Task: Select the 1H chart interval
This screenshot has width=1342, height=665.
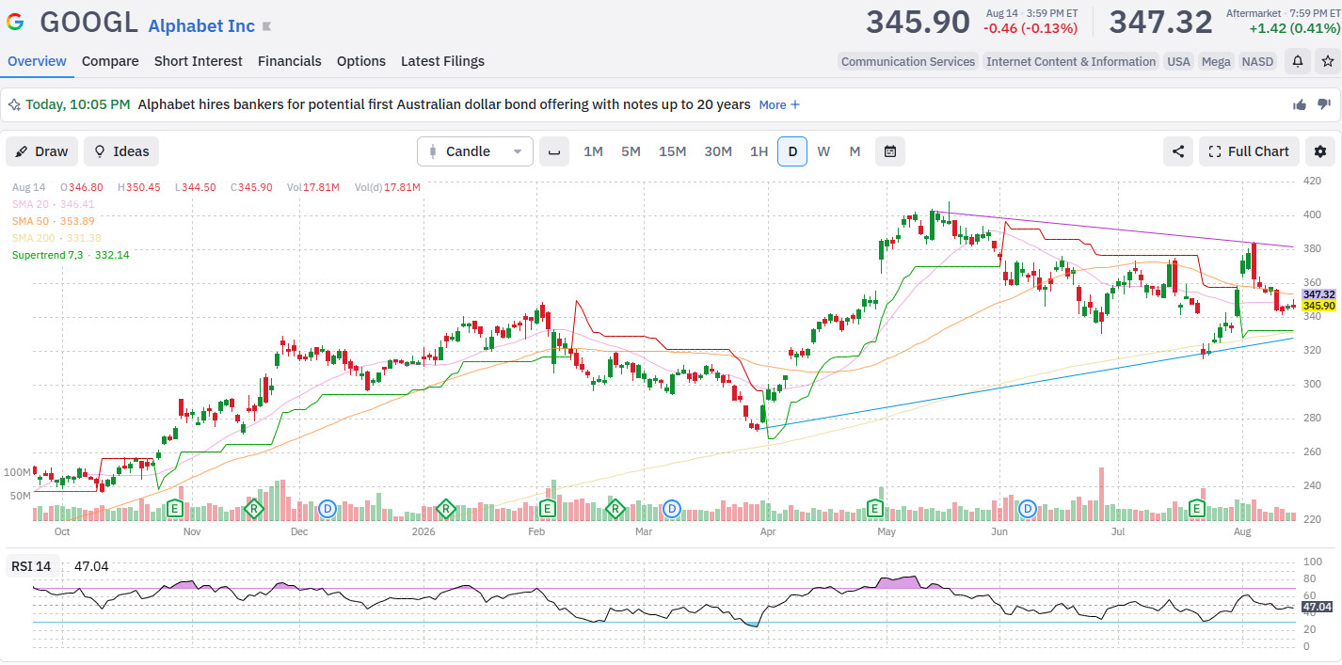Action: click(759, 151)
